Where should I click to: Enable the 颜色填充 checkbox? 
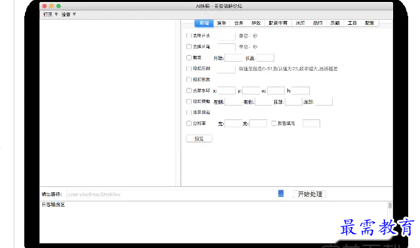coord(274,123)
